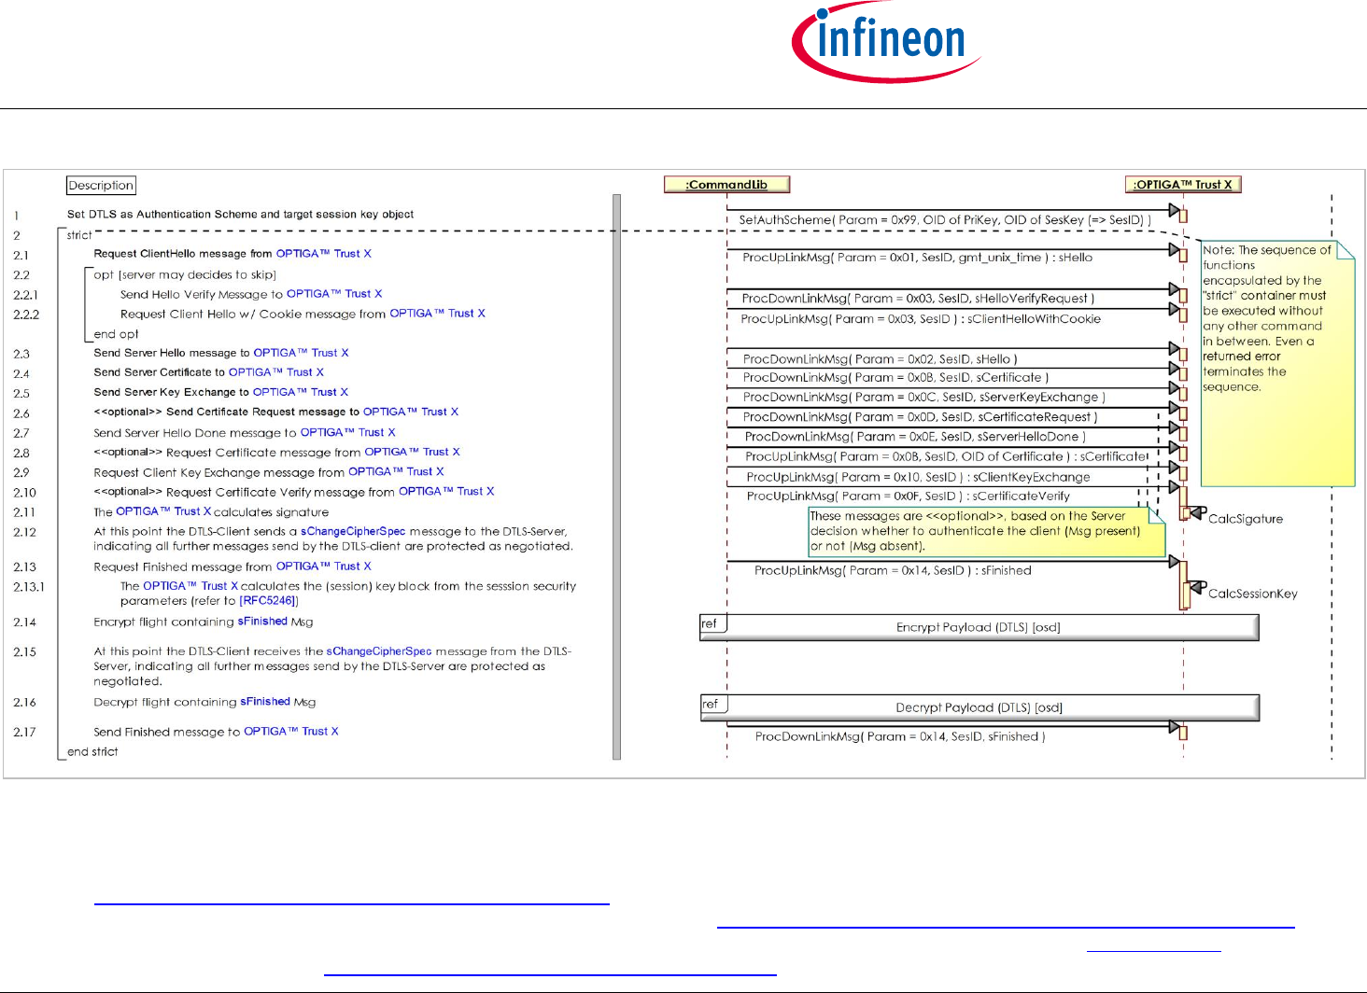Click ProcUpLinkMsg Param = 0x14 sFinished label

[893, 571]
